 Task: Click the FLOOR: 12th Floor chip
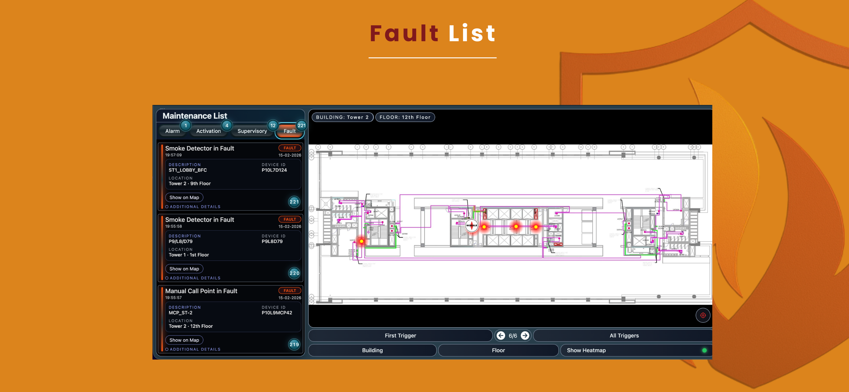pyautogui.click(x=405, y=117)
